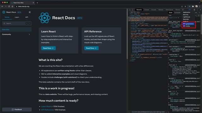Expand the Community section chevron

pyautogui.click(x=29, y=34)
